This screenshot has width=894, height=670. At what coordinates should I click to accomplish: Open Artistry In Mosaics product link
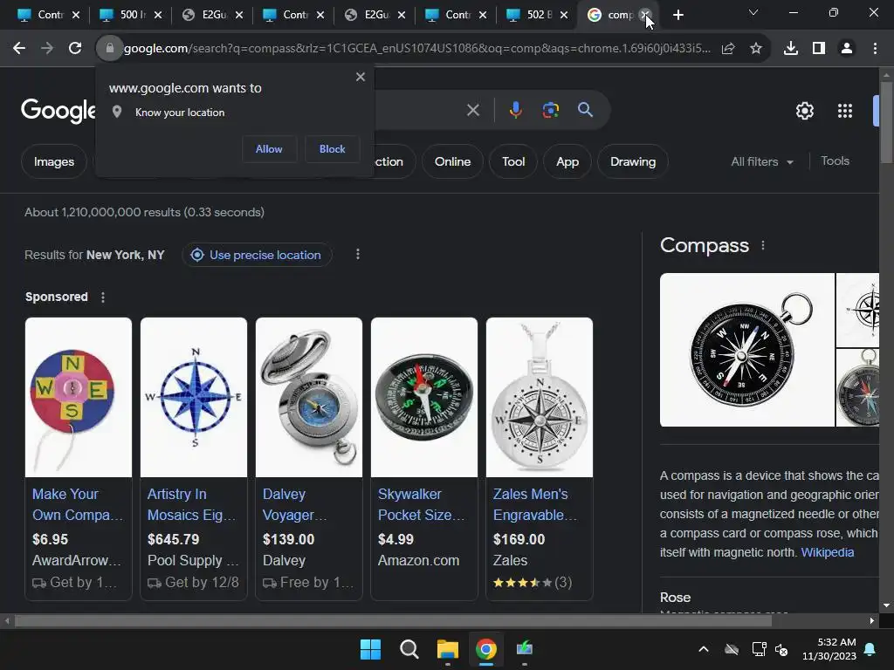click(191, 504)
